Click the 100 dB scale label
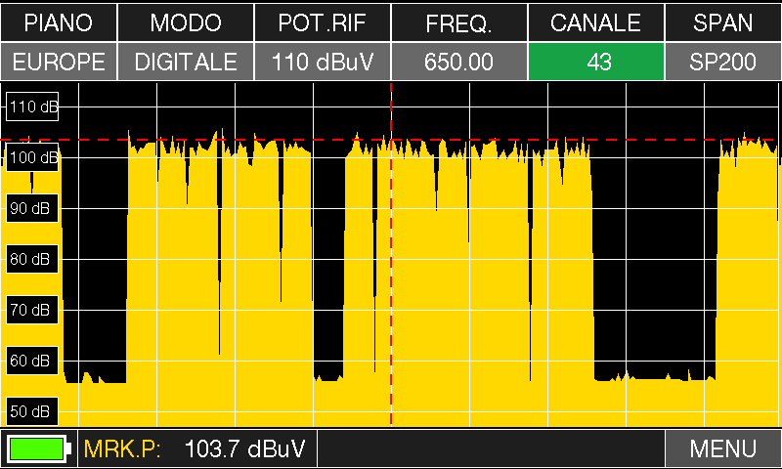The height and width of the screenshot is (469, 782). pos(32,157)
